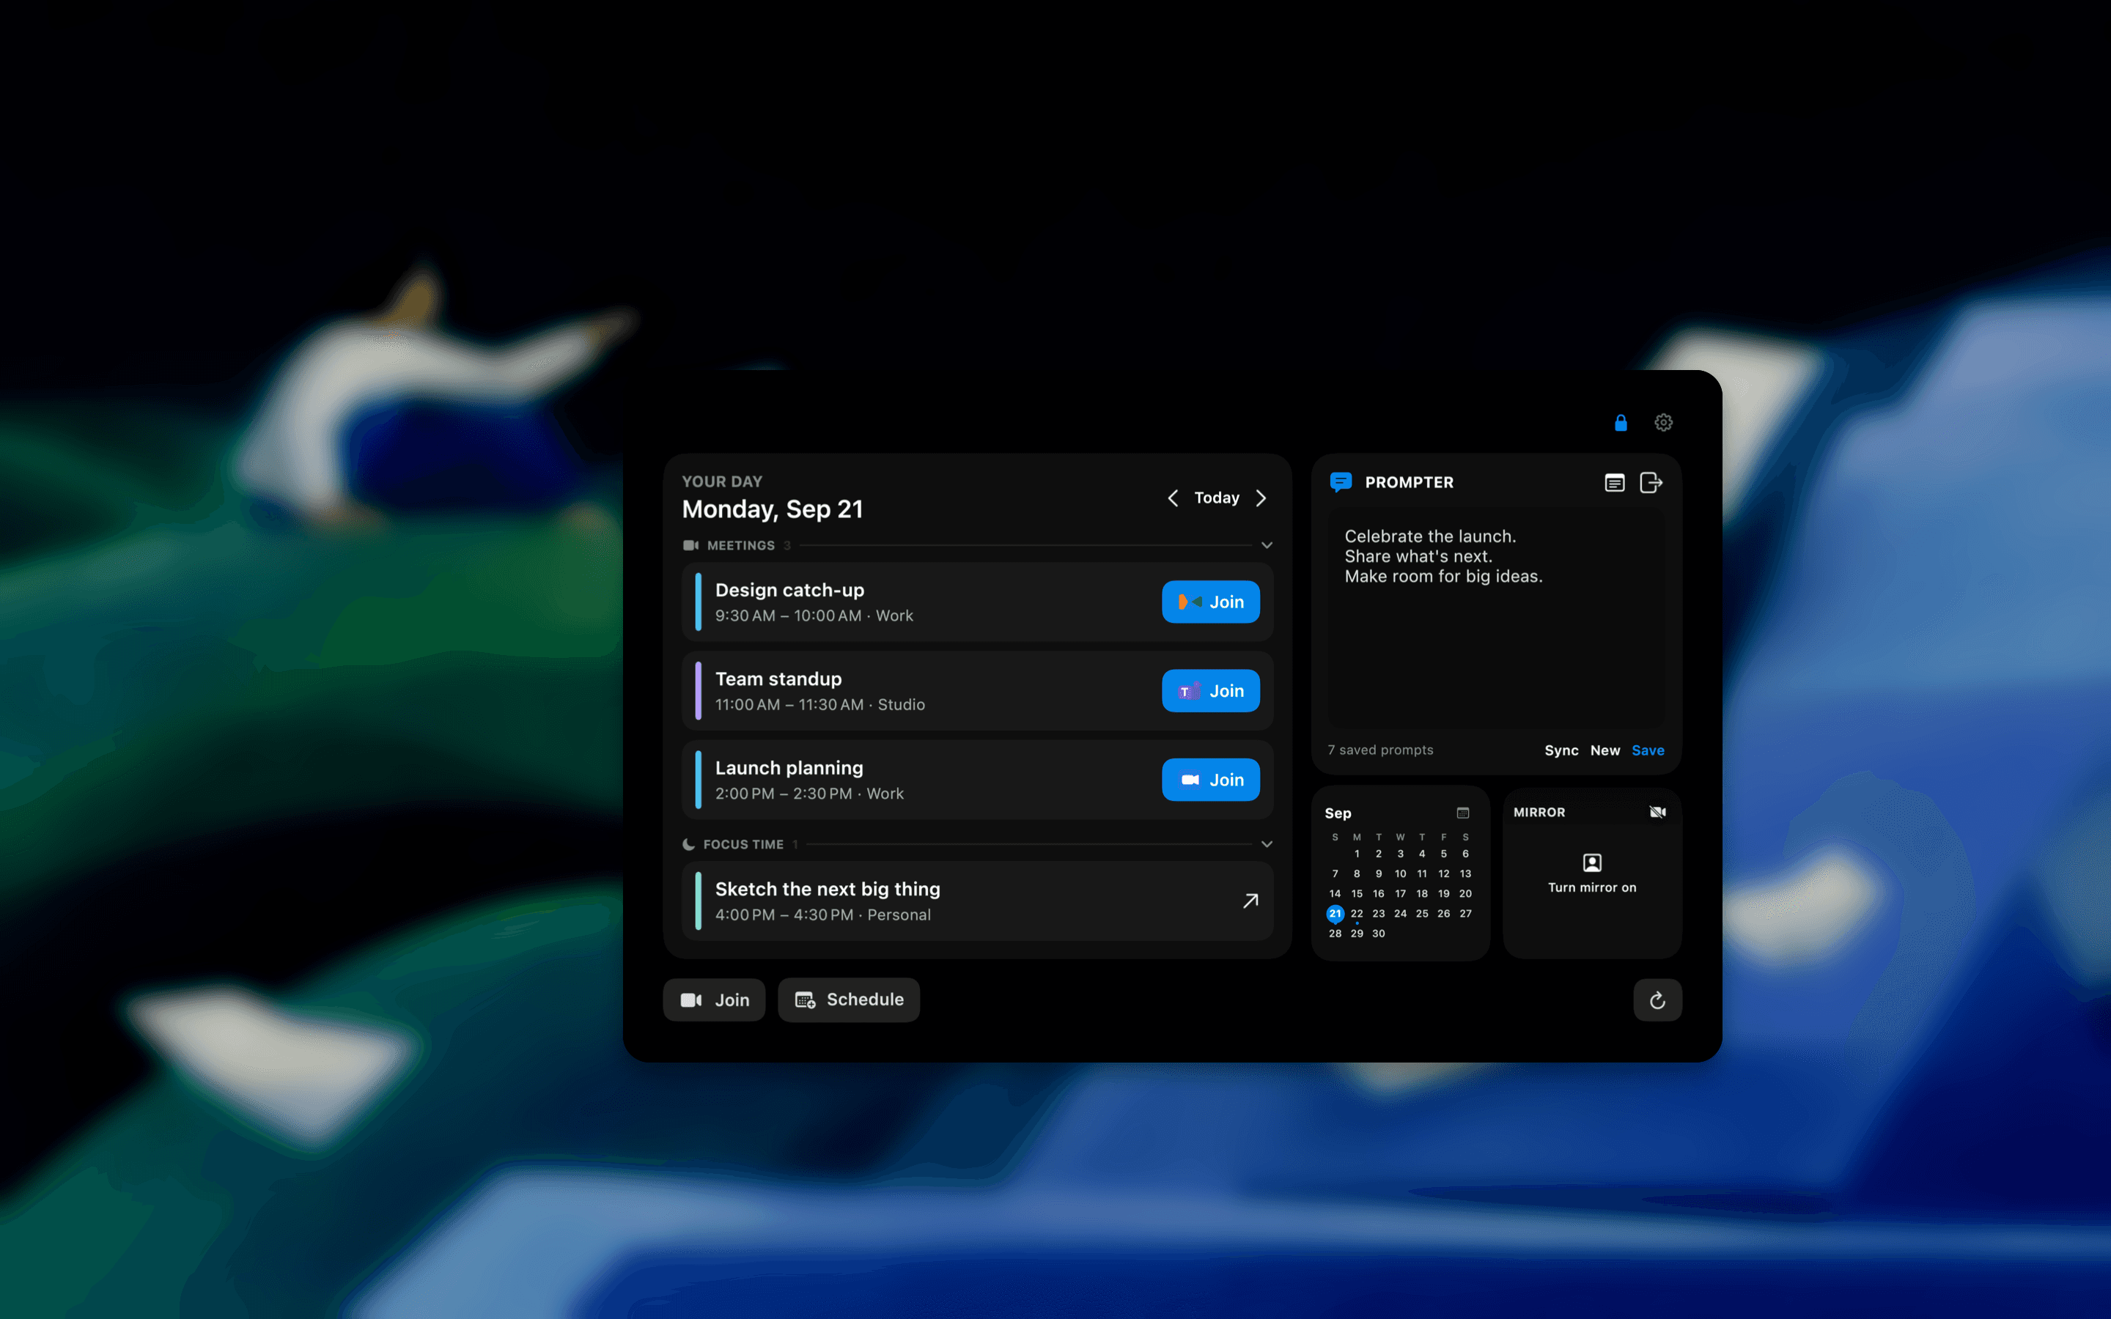
Task: Jump to Today in the day header
Action: 1217,498
